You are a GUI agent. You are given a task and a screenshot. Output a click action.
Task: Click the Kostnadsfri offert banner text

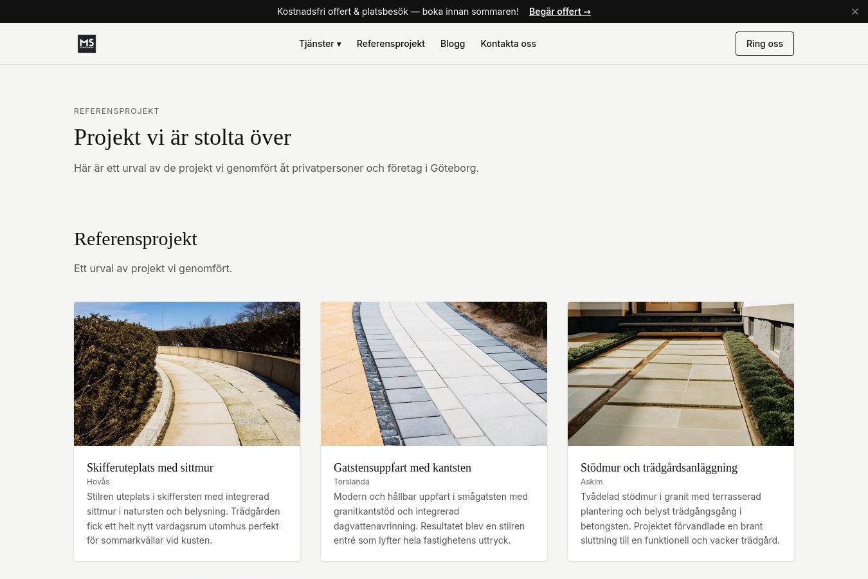[398, 12]
